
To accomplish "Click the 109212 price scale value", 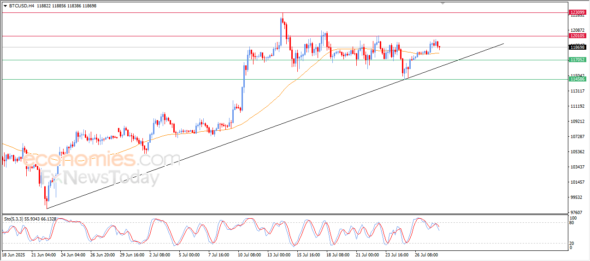I will [x=578, y=122].
